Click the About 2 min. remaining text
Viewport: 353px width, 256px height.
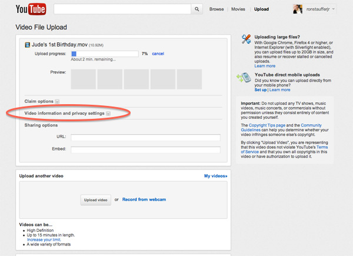coord(93,59)
